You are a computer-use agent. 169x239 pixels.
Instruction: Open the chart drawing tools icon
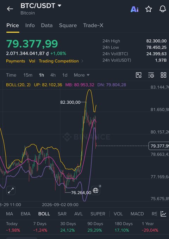coord(138,75)
